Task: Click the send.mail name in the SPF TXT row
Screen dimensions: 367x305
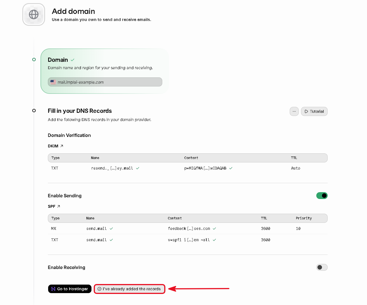Action: point(97,240)
